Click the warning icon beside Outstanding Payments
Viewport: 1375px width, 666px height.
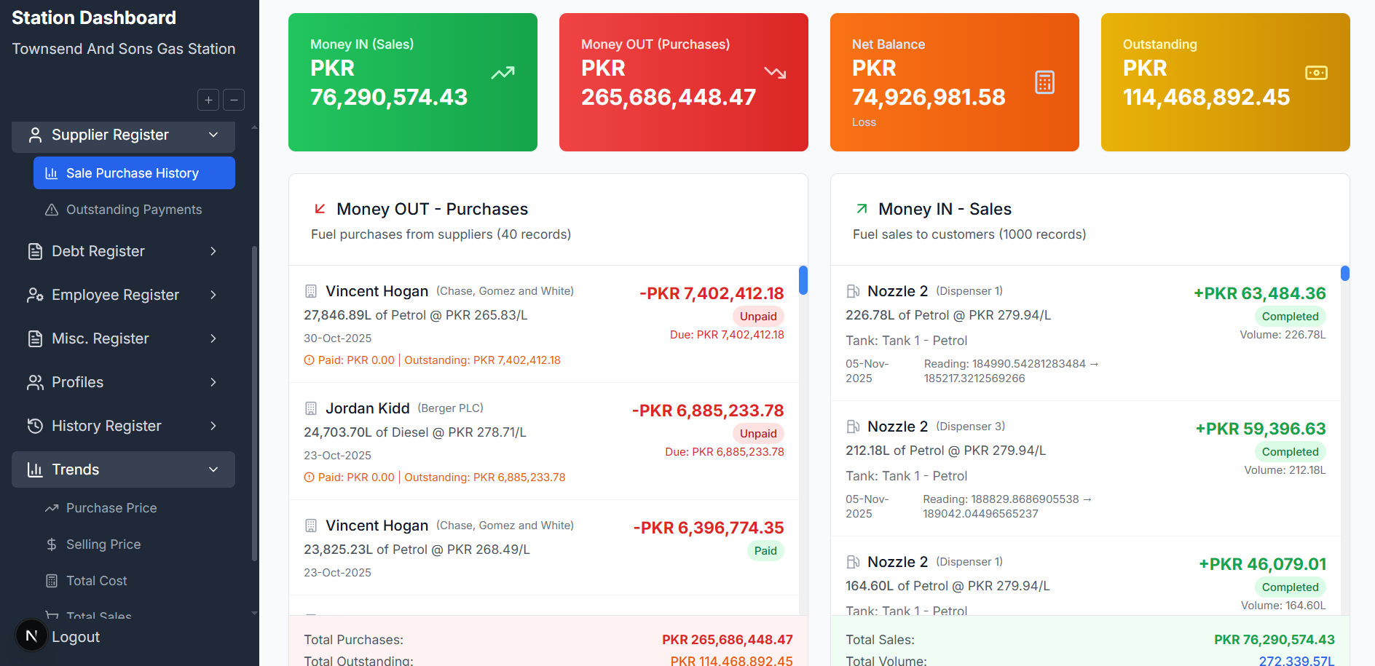[51, 210]
